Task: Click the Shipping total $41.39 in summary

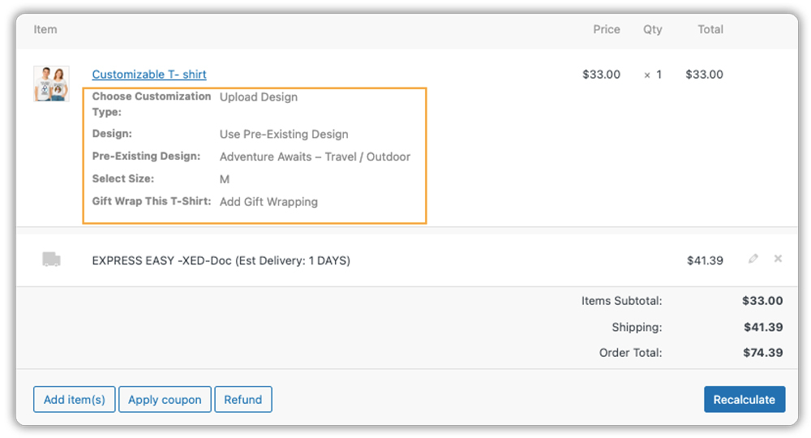Action: (763, 327)
